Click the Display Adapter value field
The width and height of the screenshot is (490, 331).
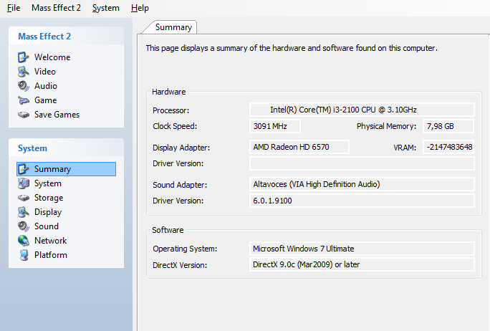click(x=299, y=147)
